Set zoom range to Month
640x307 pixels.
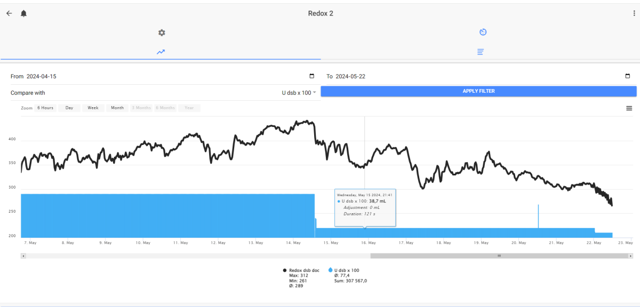117,108
